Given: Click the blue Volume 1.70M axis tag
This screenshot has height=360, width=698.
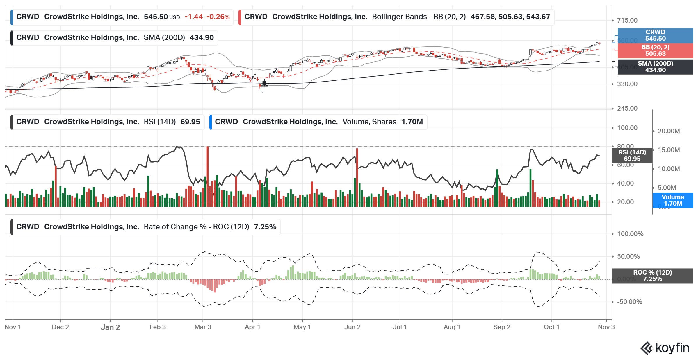Looking at the screenshot, I should tap(672, 200).
